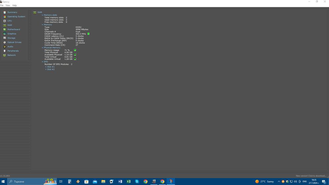Go to the CPU section
This screenshot has width=329, height=185.
[10, 21]
